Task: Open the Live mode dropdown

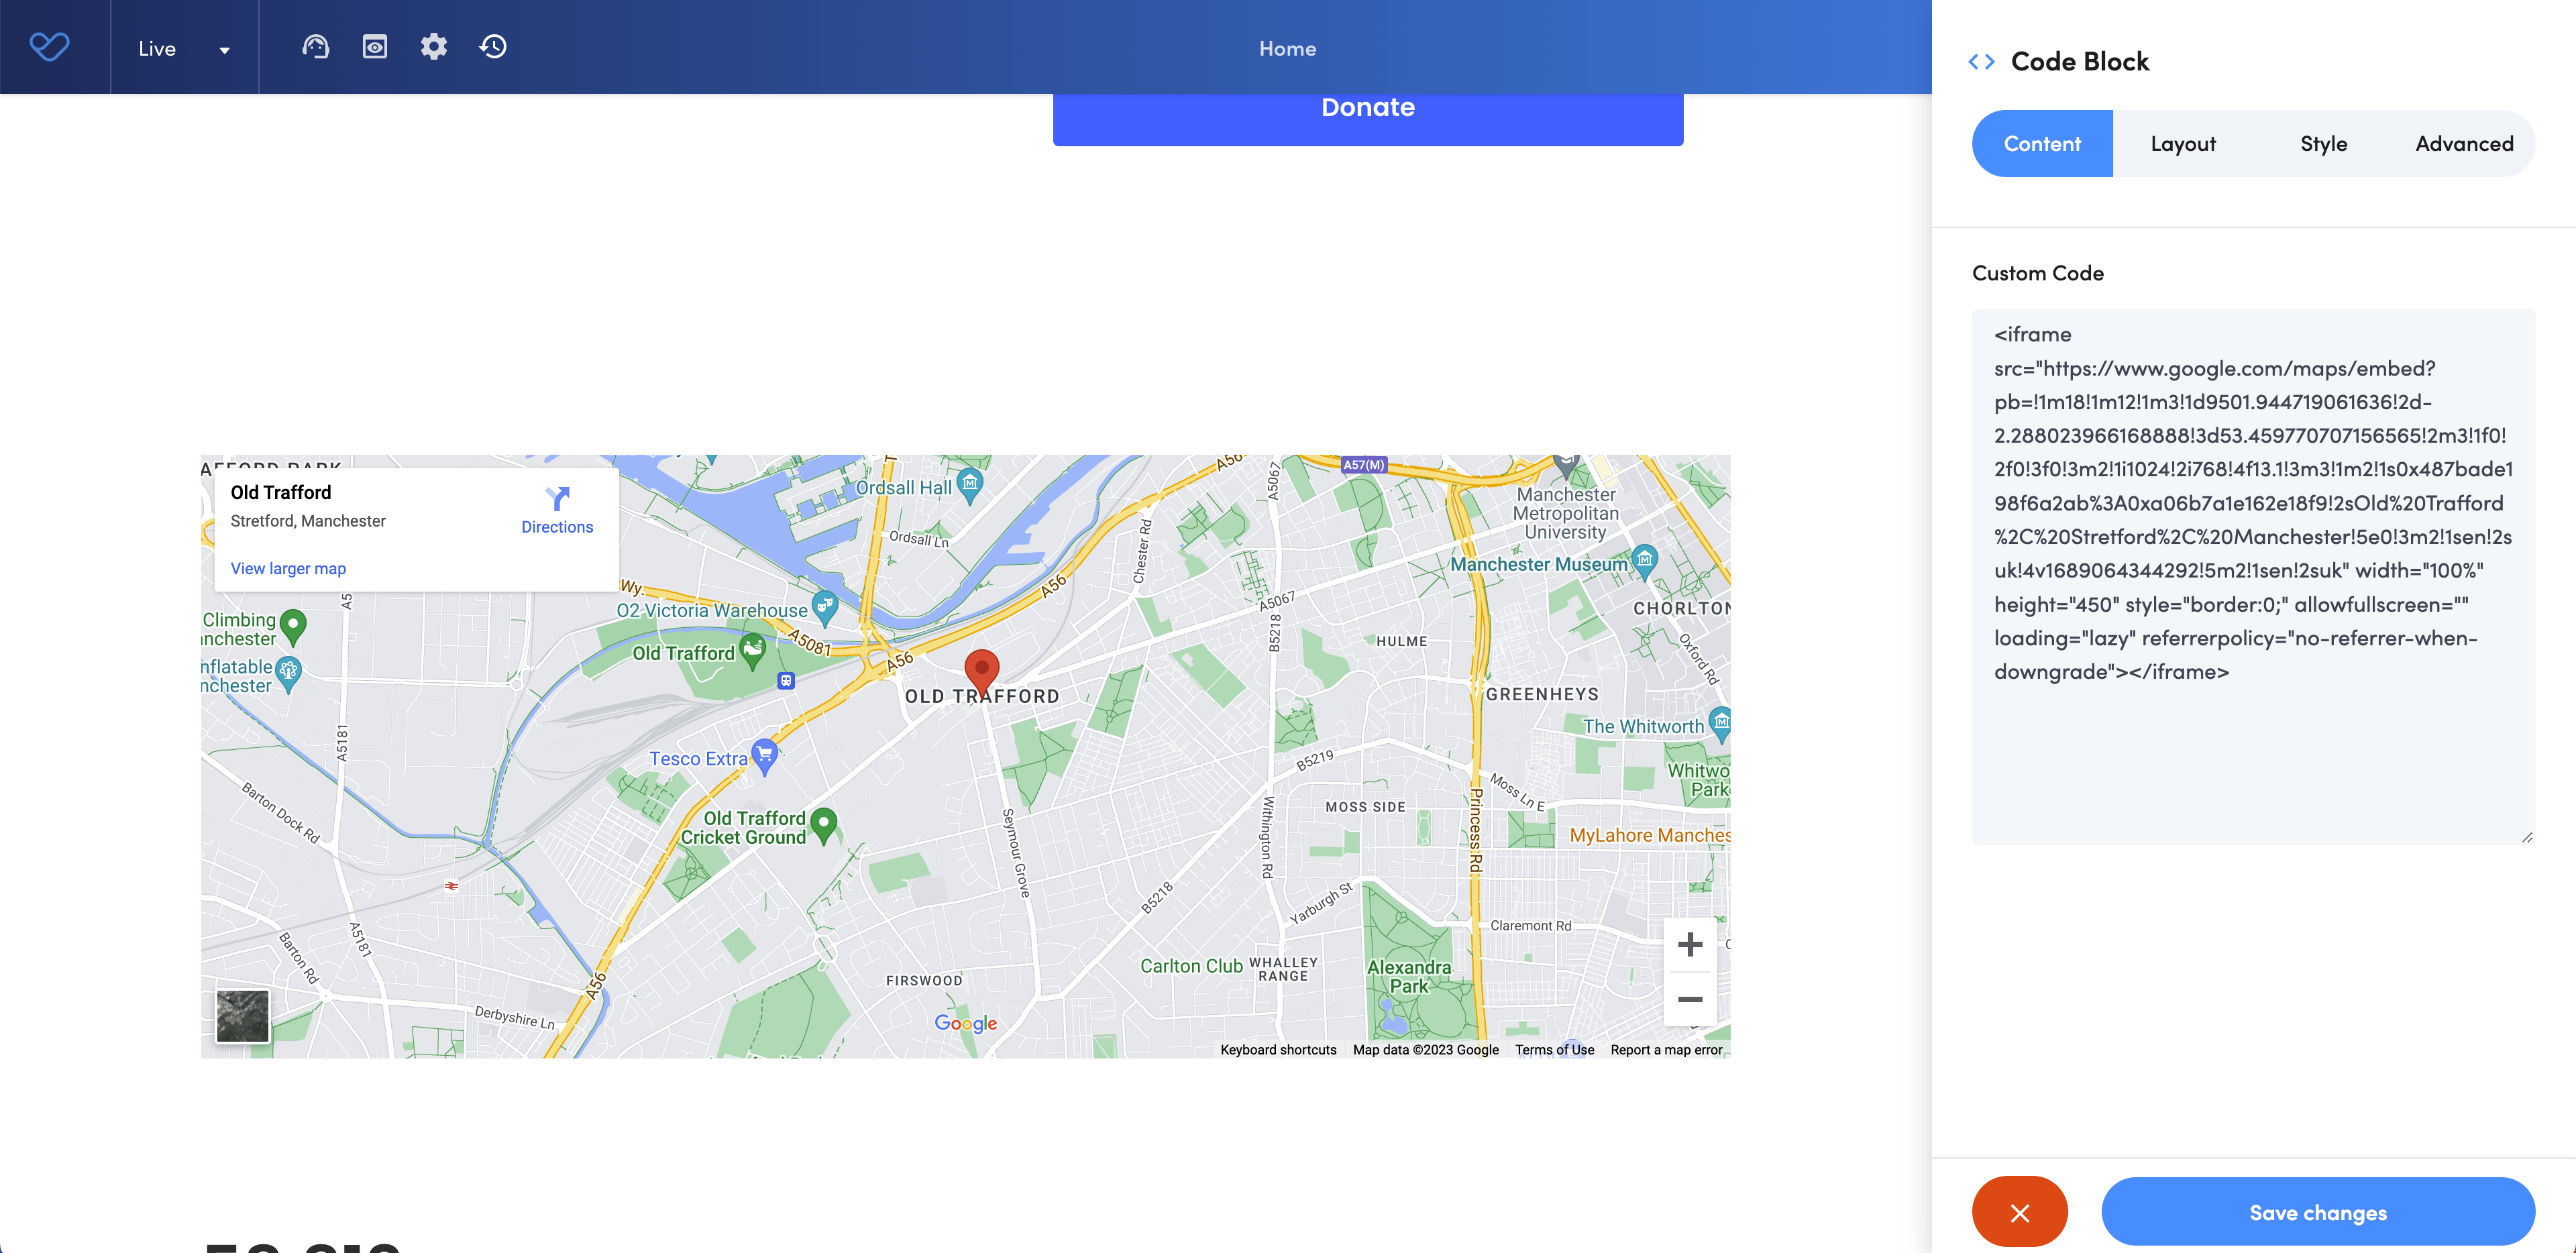Action: [184, 49]
